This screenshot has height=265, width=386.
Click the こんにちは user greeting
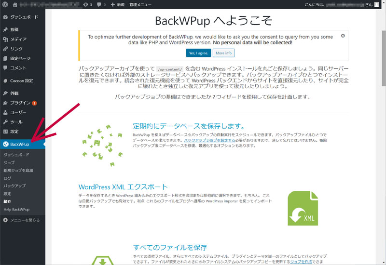pyautogui.click(x=339, y=4)
